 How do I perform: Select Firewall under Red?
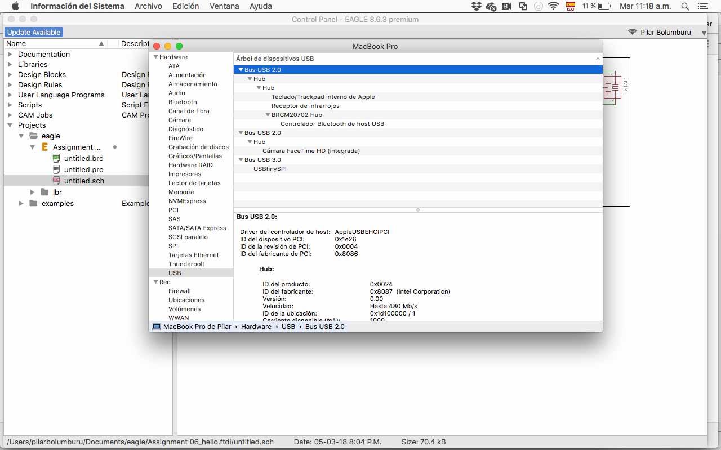tap(180, 291)
